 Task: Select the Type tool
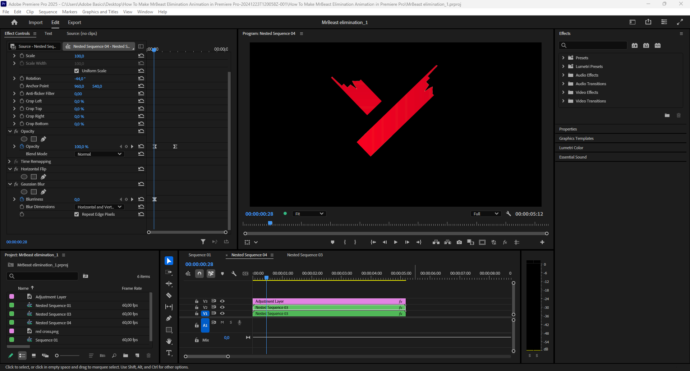(x=169, y=353)
